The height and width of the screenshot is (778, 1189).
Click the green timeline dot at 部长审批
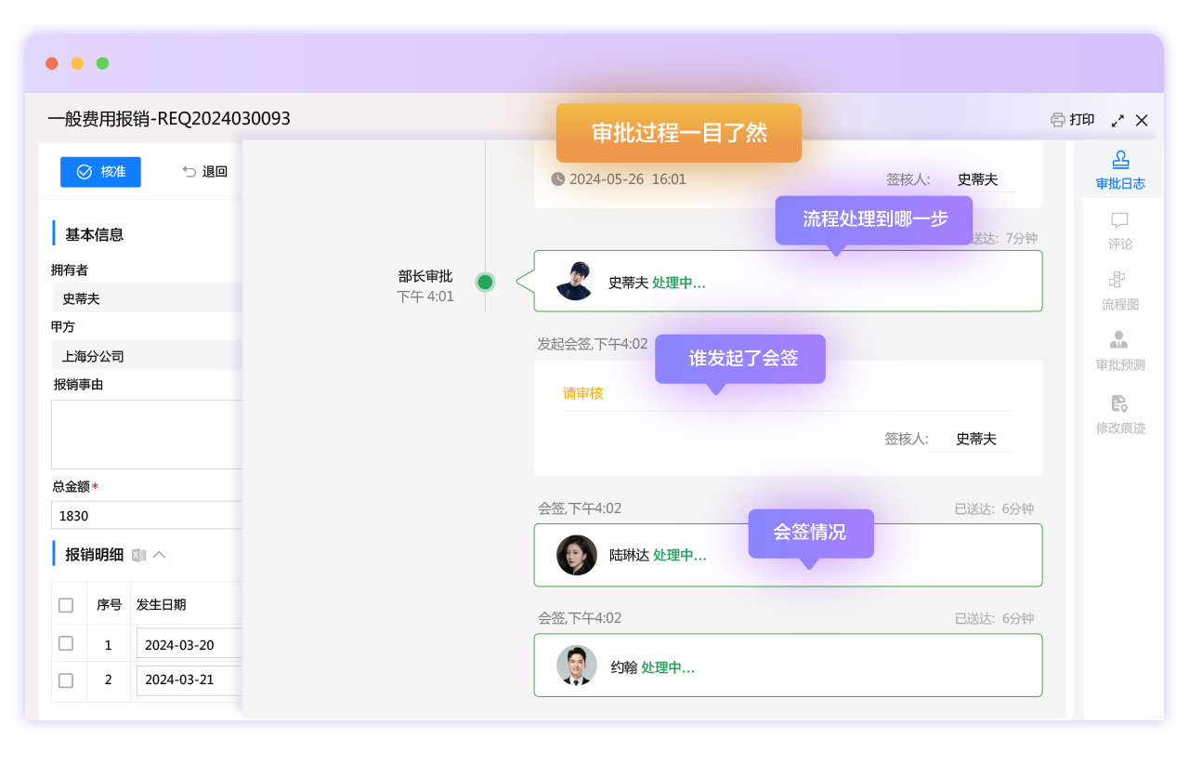[x=485, y=282]
